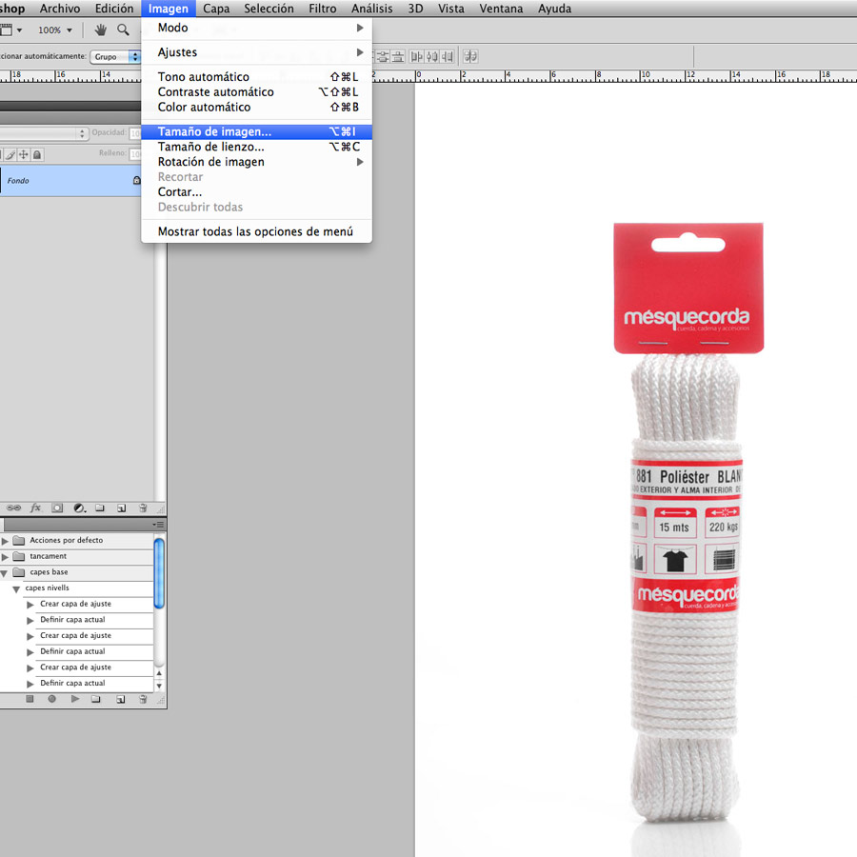
Task: Add a layer mask from Layers panel
Action: tap(57, 508)
